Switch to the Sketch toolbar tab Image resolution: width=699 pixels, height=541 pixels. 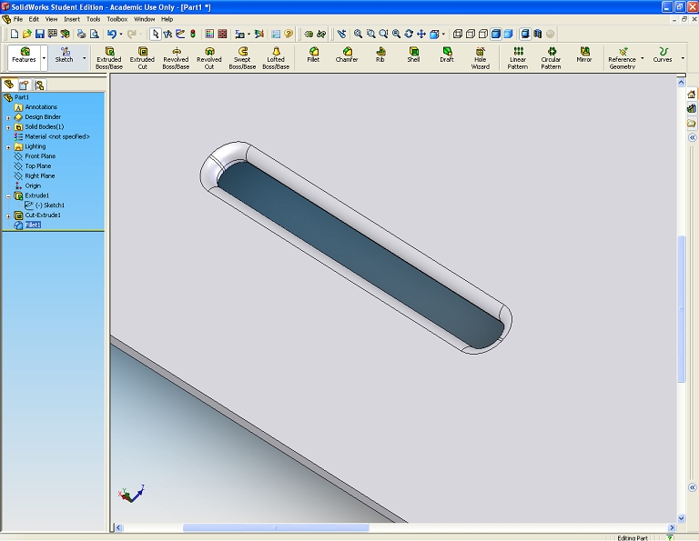[65, 58]
